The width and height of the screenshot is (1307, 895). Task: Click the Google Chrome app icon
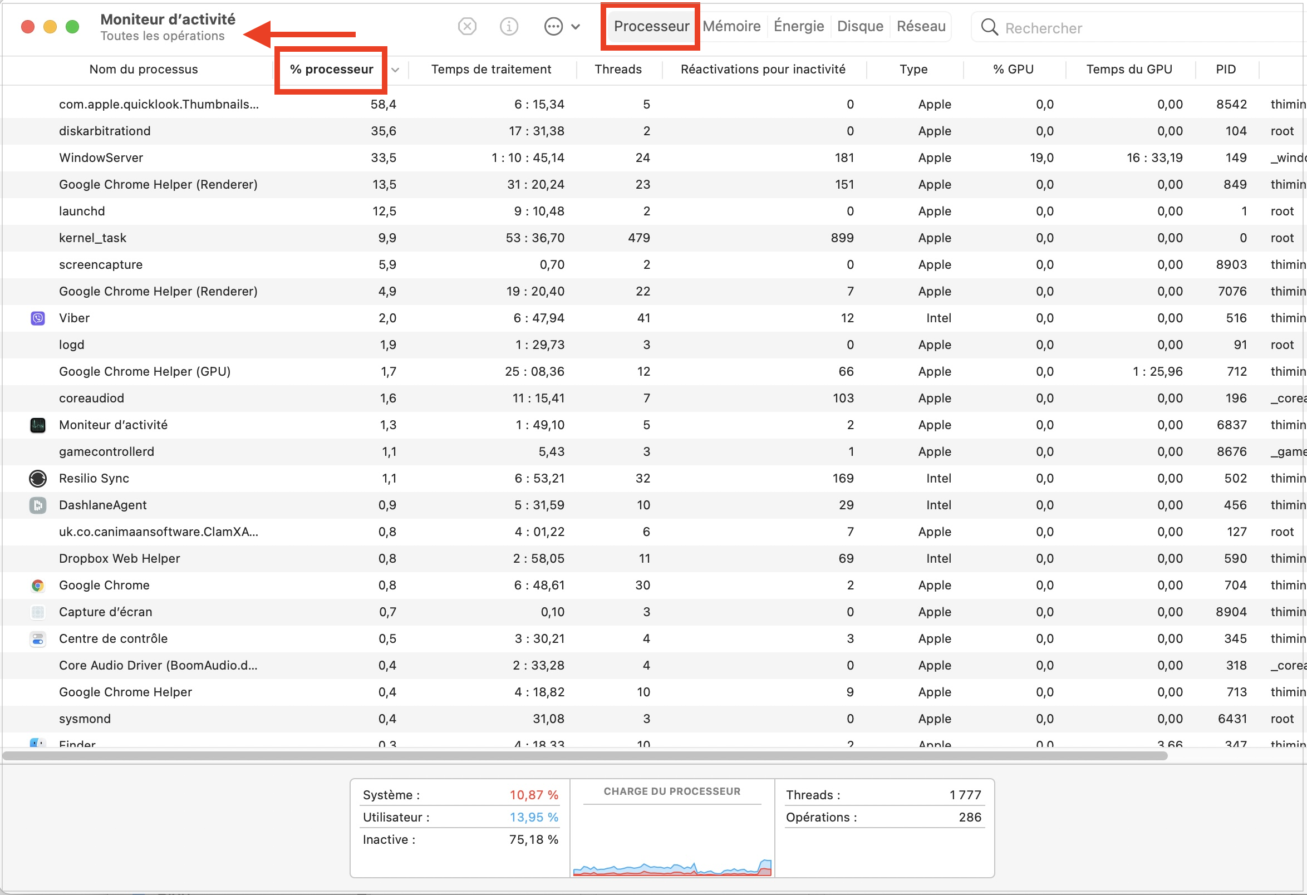coord(38,585)
